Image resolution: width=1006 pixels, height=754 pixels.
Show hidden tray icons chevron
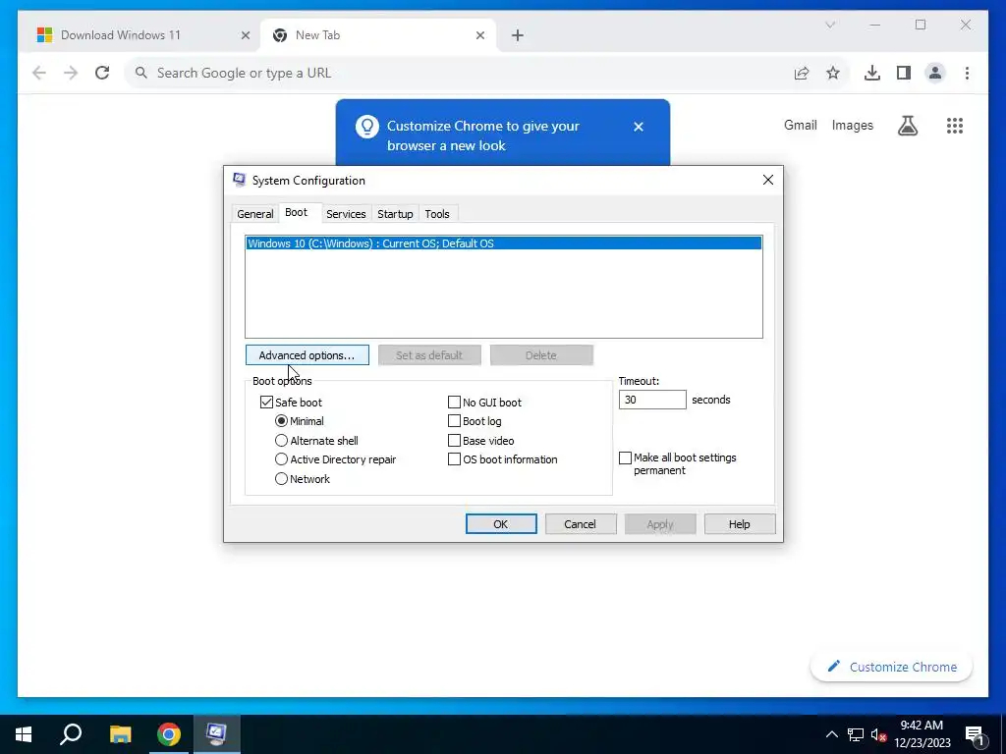tap(831, 734)
